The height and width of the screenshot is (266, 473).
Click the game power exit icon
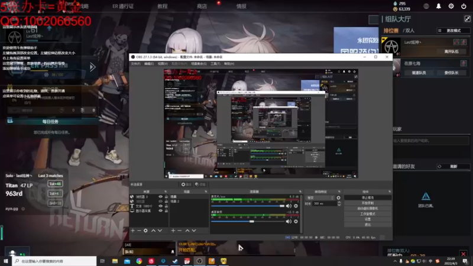[x=464, y=6]
